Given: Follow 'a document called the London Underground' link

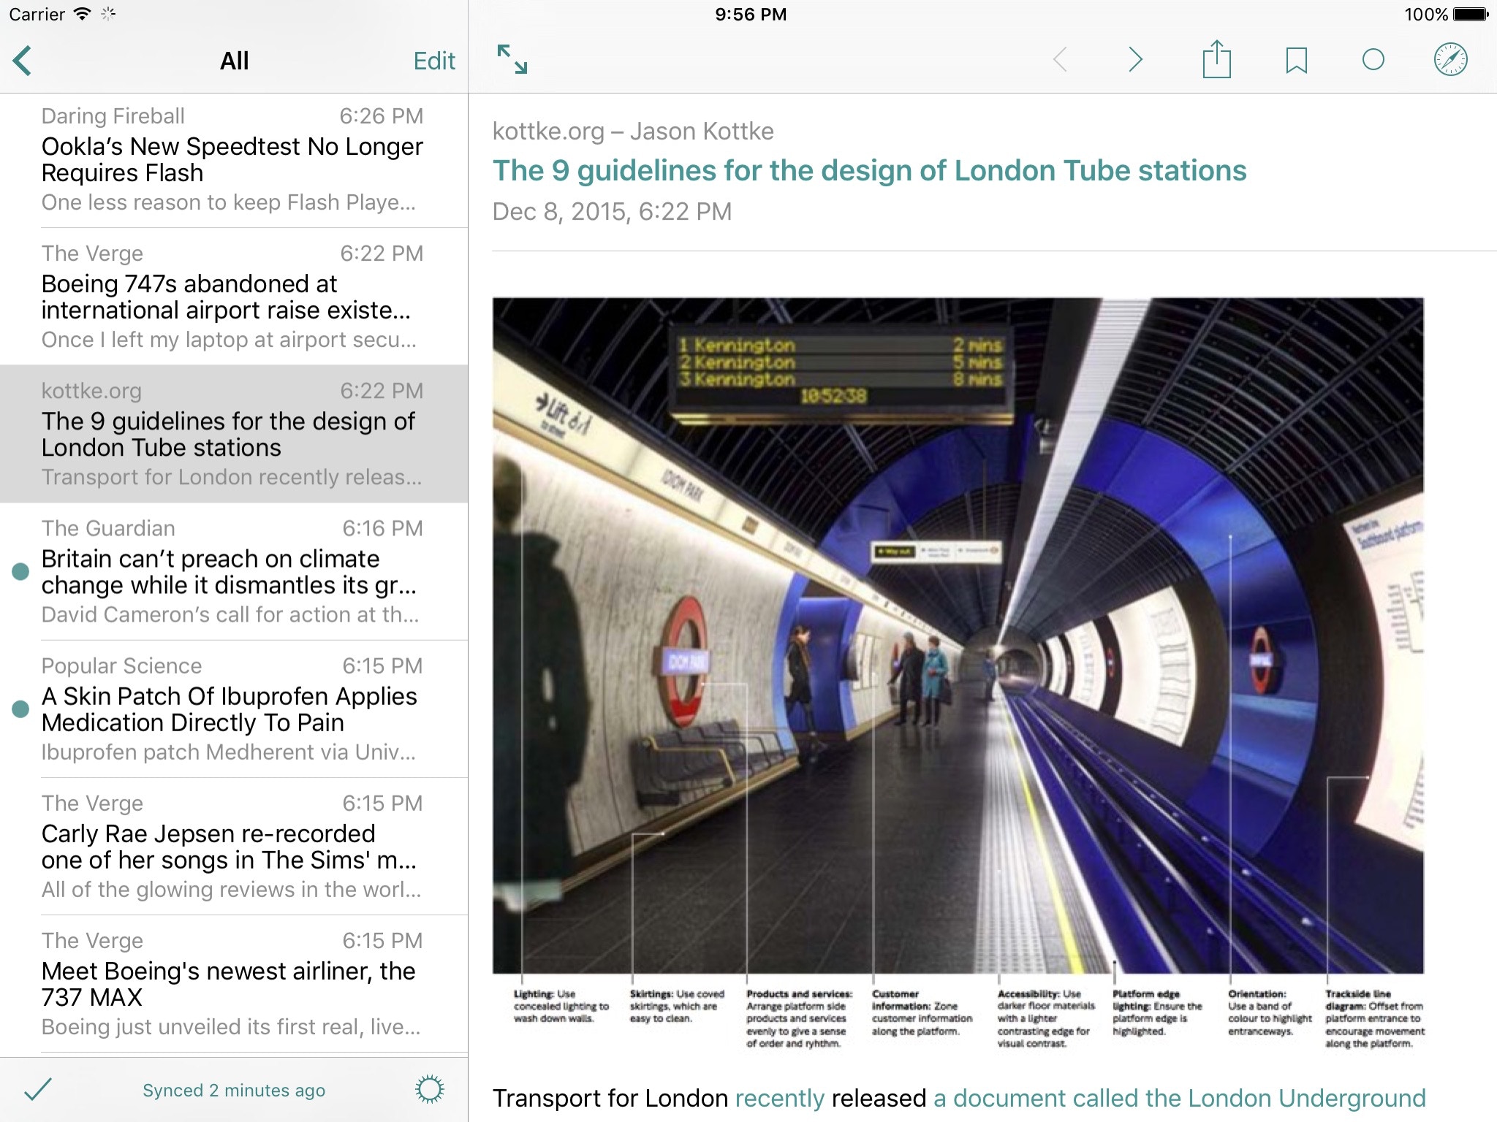Looking at the screenshot, I should click(1180, 1098).
